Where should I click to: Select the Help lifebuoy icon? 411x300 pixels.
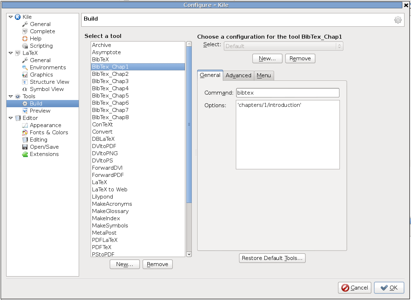(25, 39)
